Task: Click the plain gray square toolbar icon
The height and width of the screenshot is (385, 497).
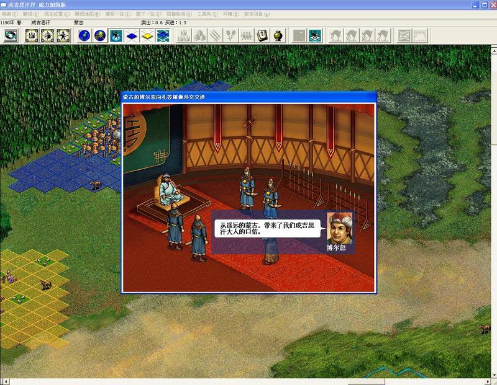Action: pyautogui.click(x=299, y=35)
